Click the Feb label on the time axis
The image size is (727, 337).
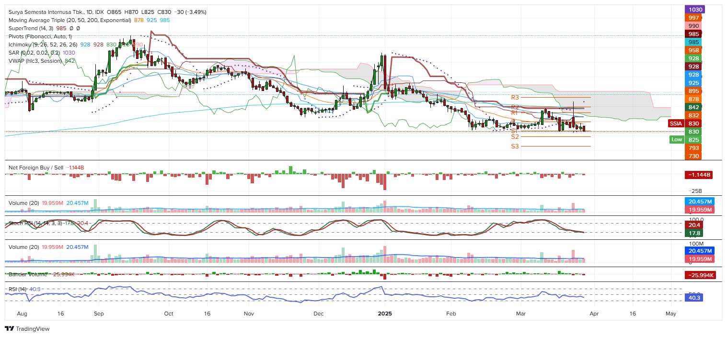pos(450,314)
